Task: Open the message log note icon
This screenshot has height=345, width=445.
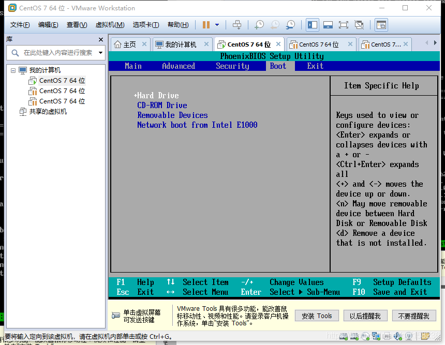Action: (x=425, y=336)
